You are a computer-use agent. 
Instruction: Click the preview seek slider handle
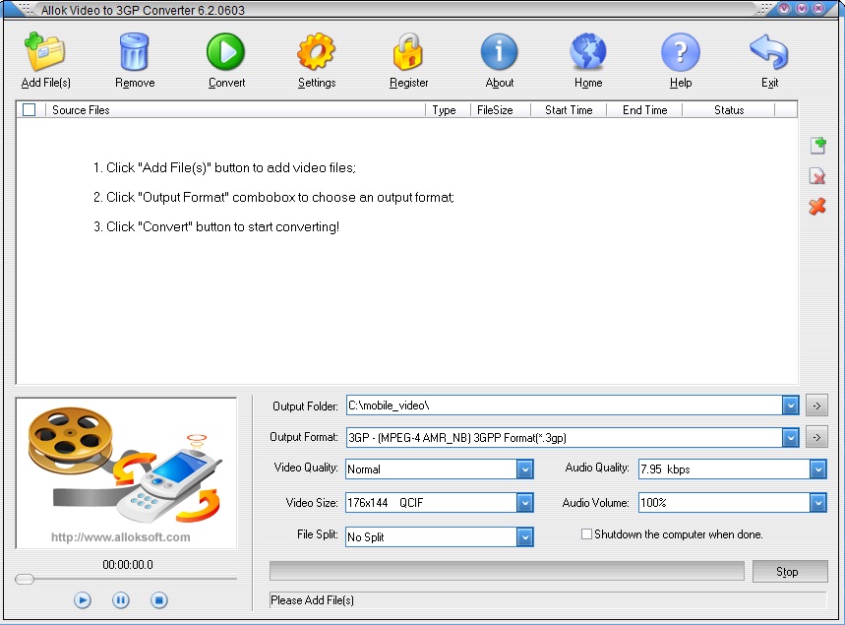point(25,579)
